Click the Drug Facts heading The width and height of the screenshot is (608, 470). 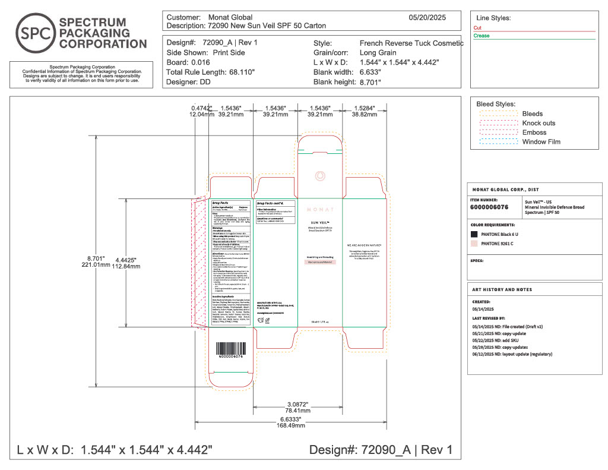click(221, 203)
